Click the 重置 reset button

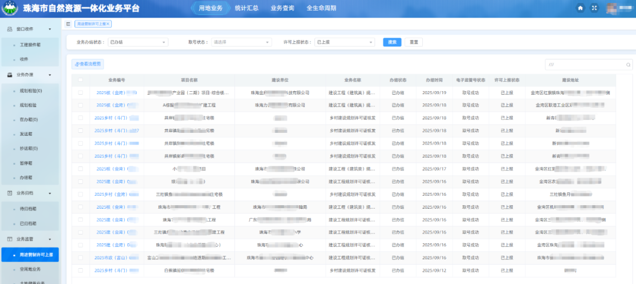click(x=414, y=42)
